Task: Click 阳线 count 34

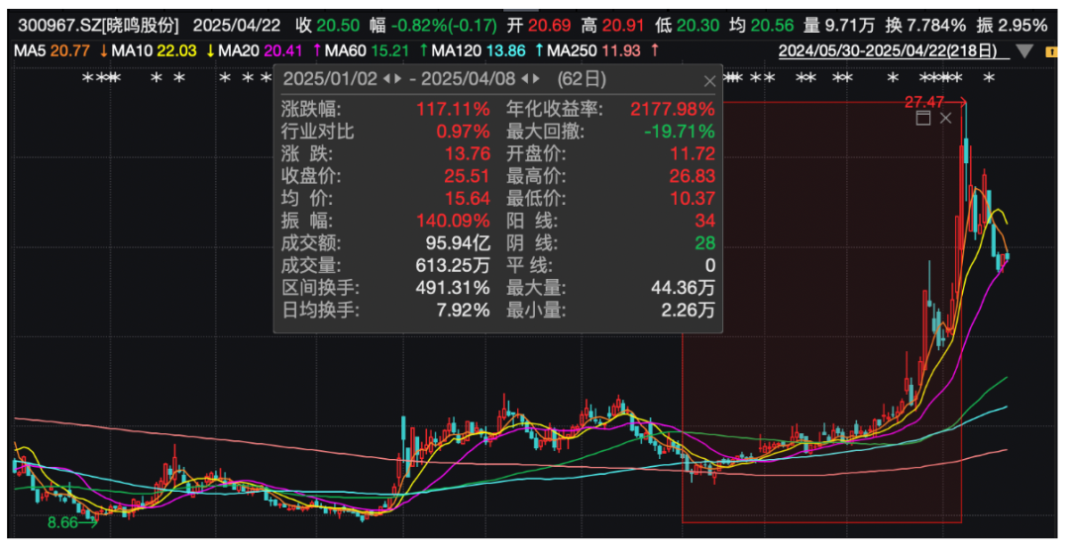Action: coord(705,222)
